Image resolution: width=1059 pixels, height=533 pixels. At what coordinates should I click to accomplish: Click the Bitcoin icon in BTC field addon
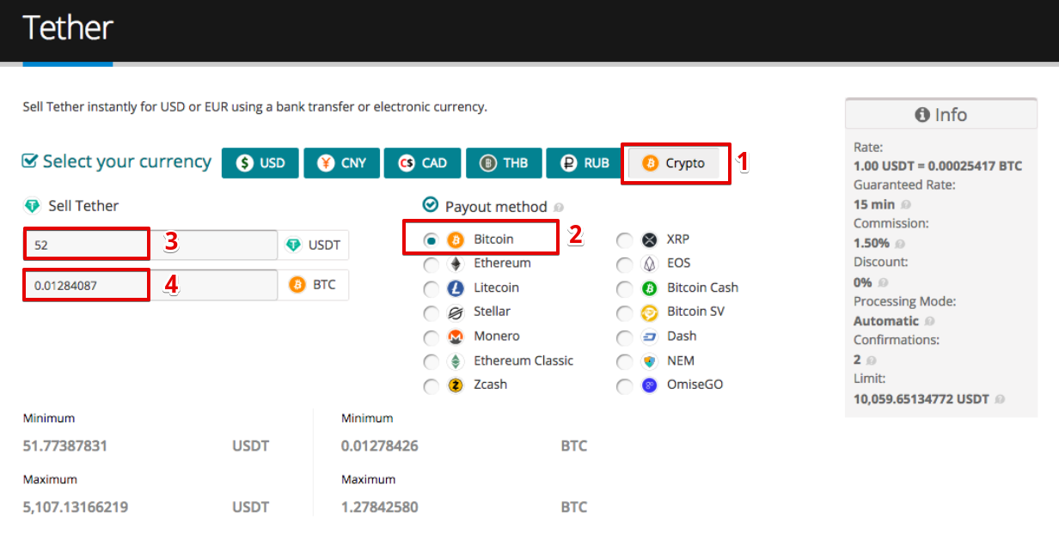coord(297,285)
